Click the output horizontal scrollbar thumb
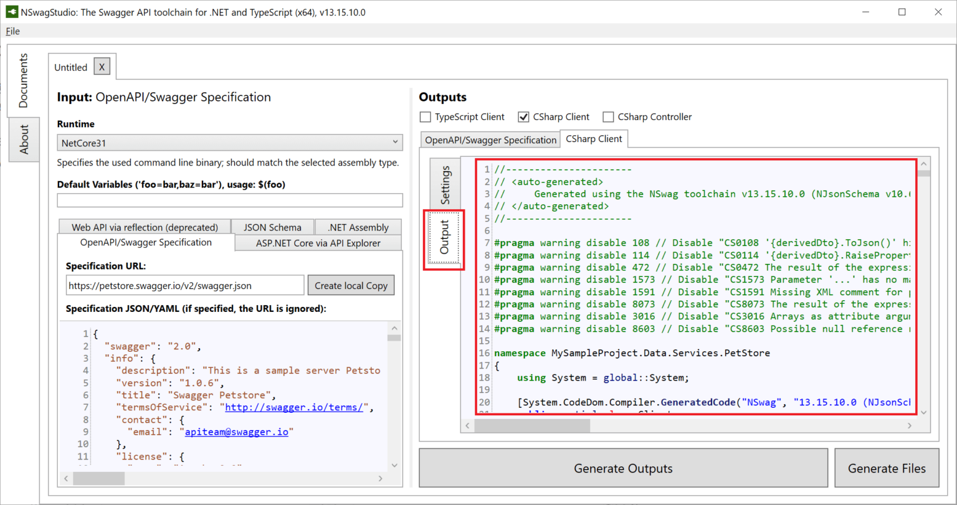 [x=532, y=426]
